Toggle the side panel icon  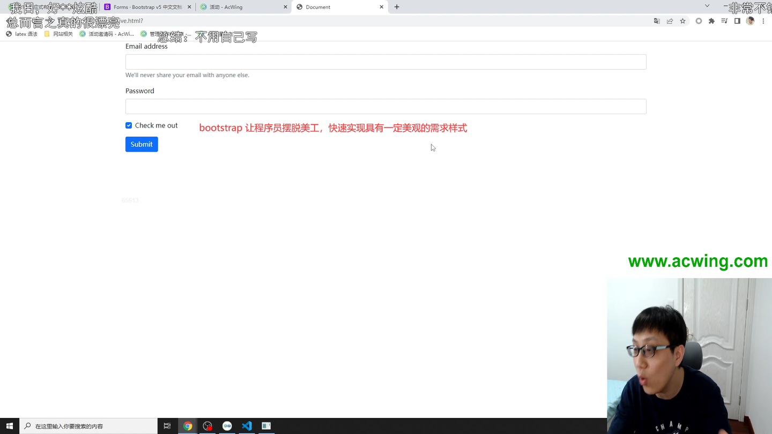737,20
